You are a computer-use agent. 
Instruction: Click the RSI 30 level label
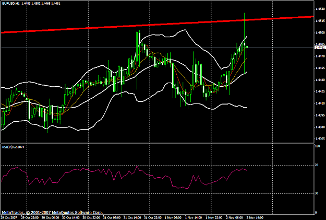(x=317, y=193)
